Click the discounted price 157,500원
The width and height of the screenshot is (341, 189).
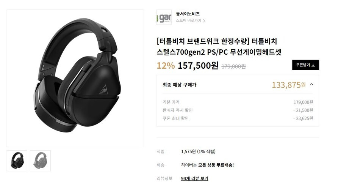198,65
